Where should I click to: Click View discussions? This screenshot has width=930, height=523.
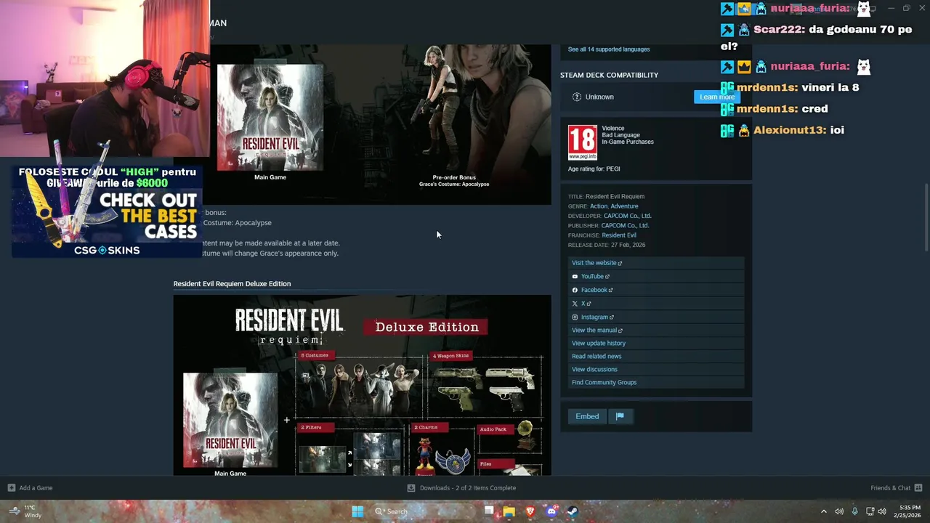point(594,370)
